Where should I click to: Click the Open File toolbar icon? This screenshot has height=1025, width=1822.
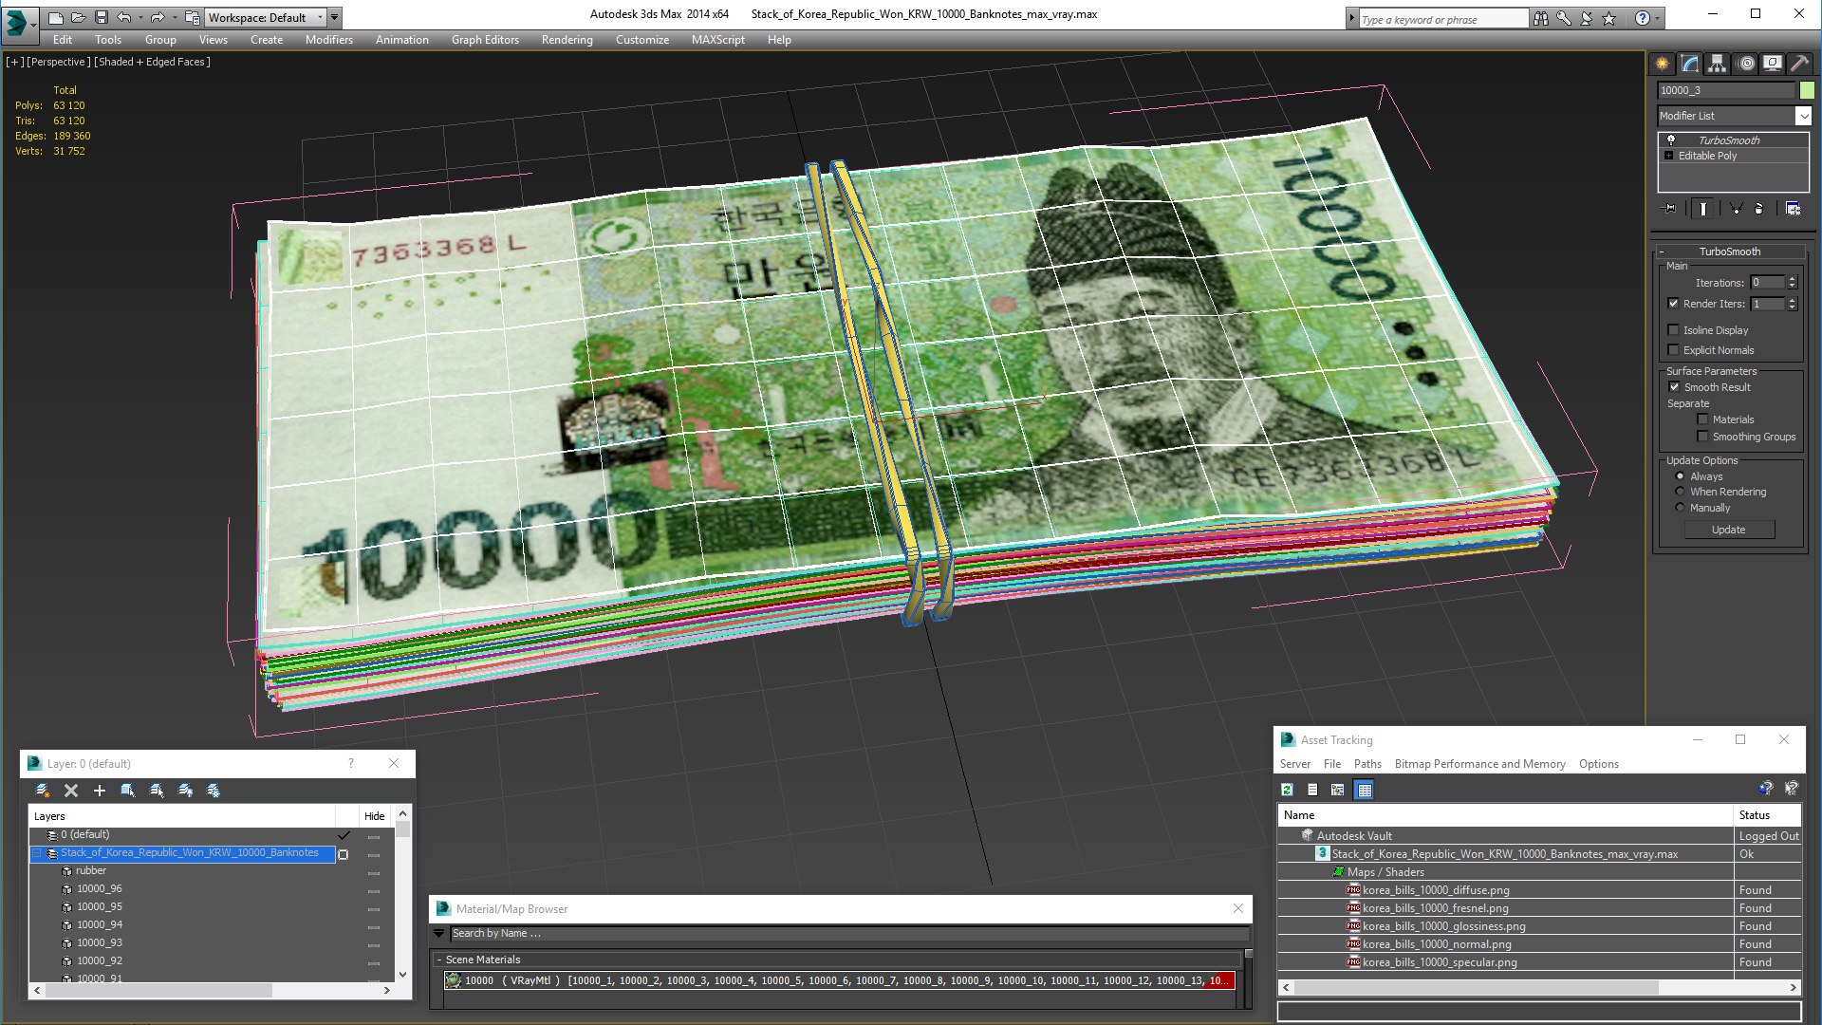(x=79, y=17)
